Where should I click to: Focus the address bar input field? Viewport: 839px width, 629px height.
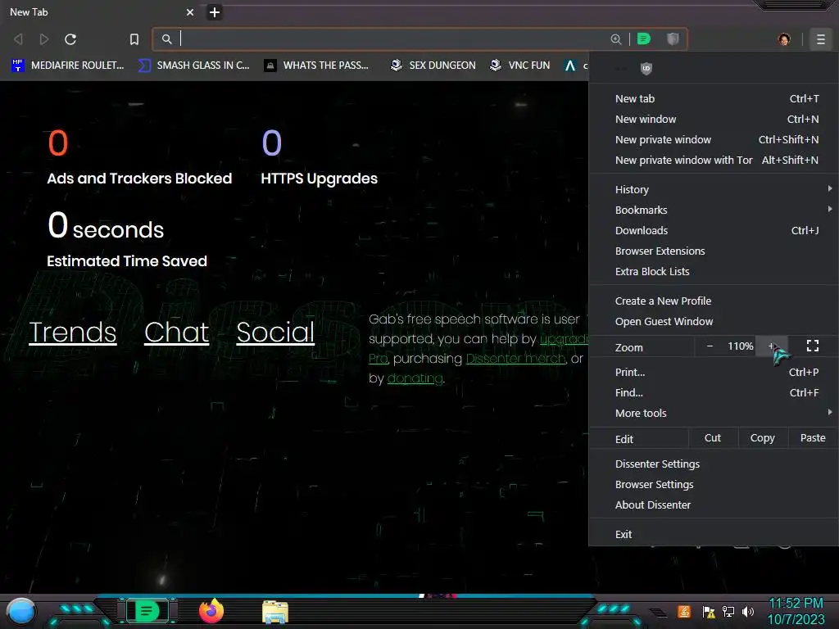click(x=393, y=39)
